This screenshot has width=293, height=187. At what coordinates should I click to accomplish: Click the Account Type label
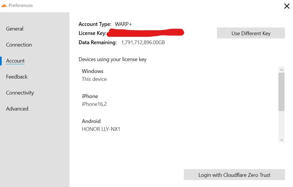pyautogui.click(x=95, y=24)
